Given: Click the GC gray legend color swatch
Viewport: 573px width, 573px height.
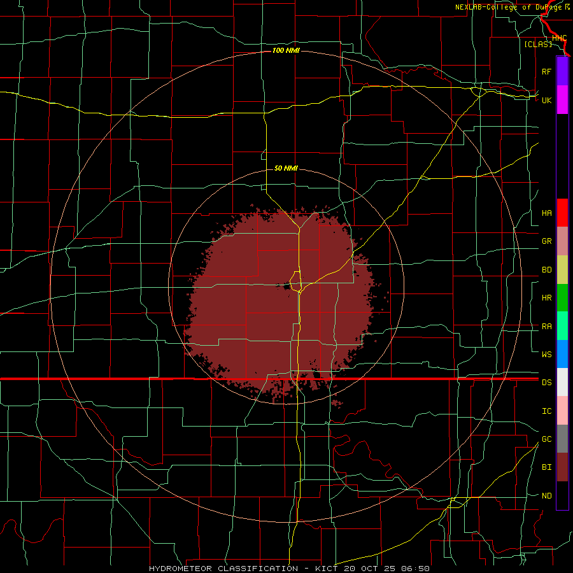Looking at the screenshot, I should [x=562, y=439].
